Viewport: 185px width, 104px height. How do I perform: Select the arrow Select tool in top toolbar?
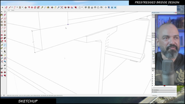coord(3,8)
